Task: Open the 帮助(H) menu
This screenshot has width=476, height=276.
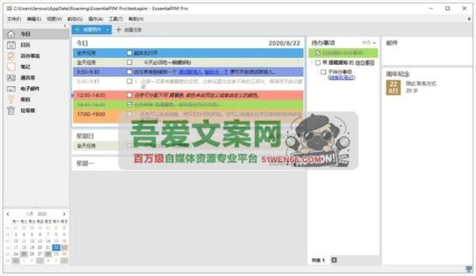Action: [x=136, y=19]
